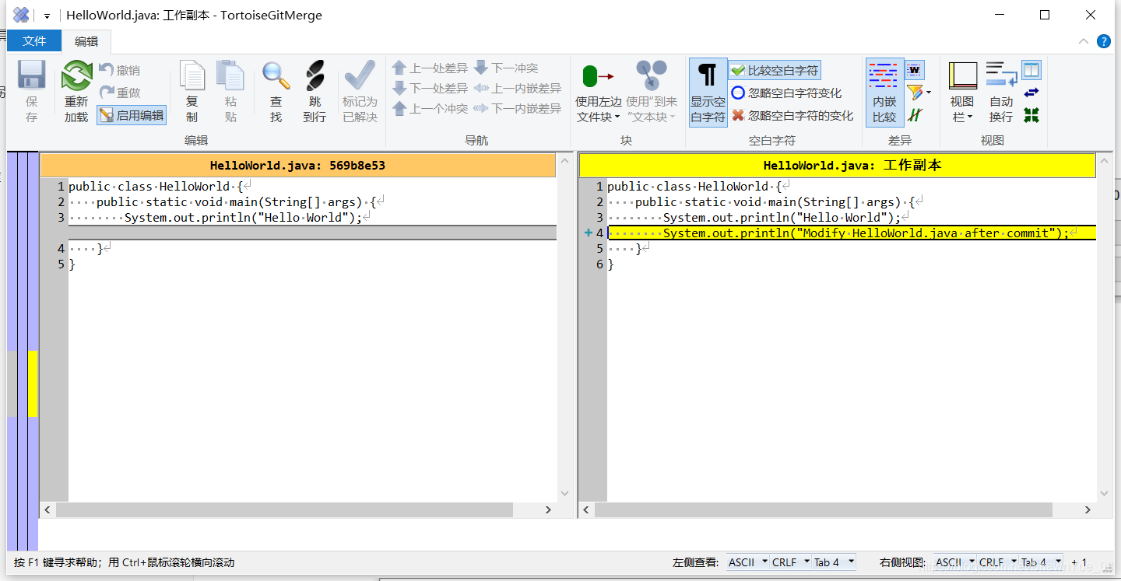The width and height of the screenshot is (1121, 581).
Task: Click Use left block (使用左边文件块) icon
Action: 598,76
